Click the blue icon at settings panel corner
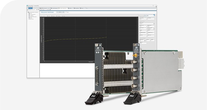The height and width of the screenshot is (110, 207). tap(154, 15)
